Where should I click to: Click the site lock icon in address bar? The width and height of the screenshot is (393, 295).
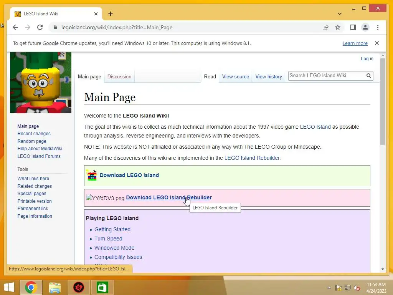point(55,27)
